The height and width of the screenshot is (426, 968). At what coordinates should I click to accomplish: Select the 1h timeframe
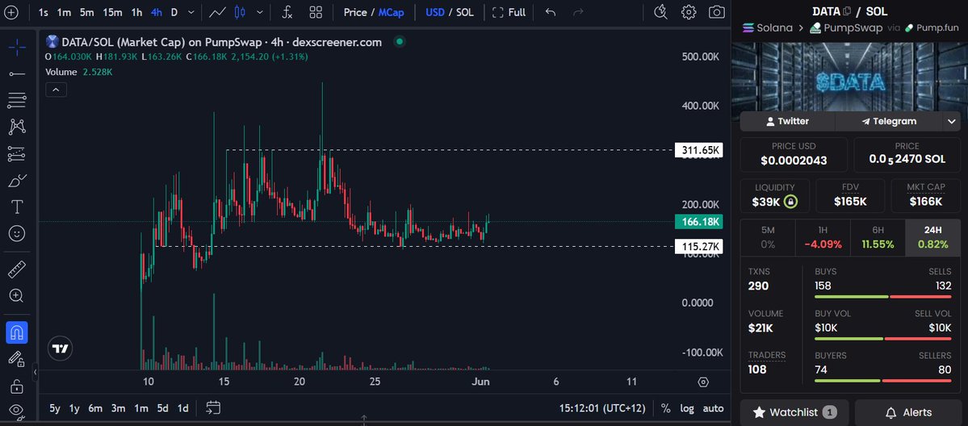pos(137,12)
